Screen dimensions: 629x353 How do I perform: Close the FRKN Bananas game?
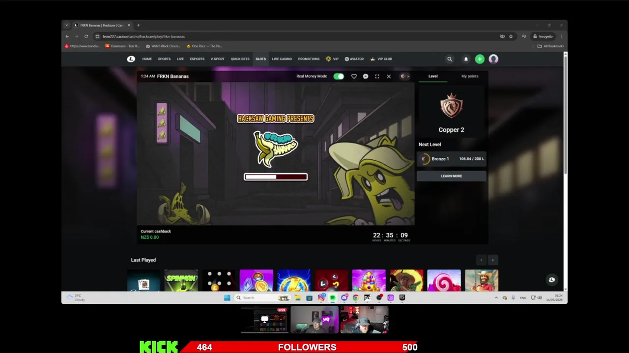389,76
